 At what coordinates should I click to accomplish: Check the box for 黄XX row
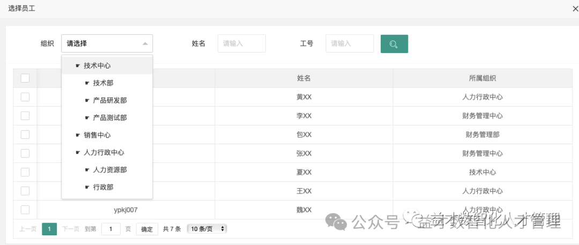click(x=25, y=97)
